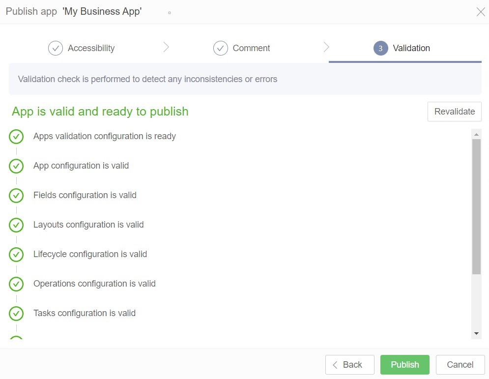Click check icon beside App configuration is valid

click(16, 166)
